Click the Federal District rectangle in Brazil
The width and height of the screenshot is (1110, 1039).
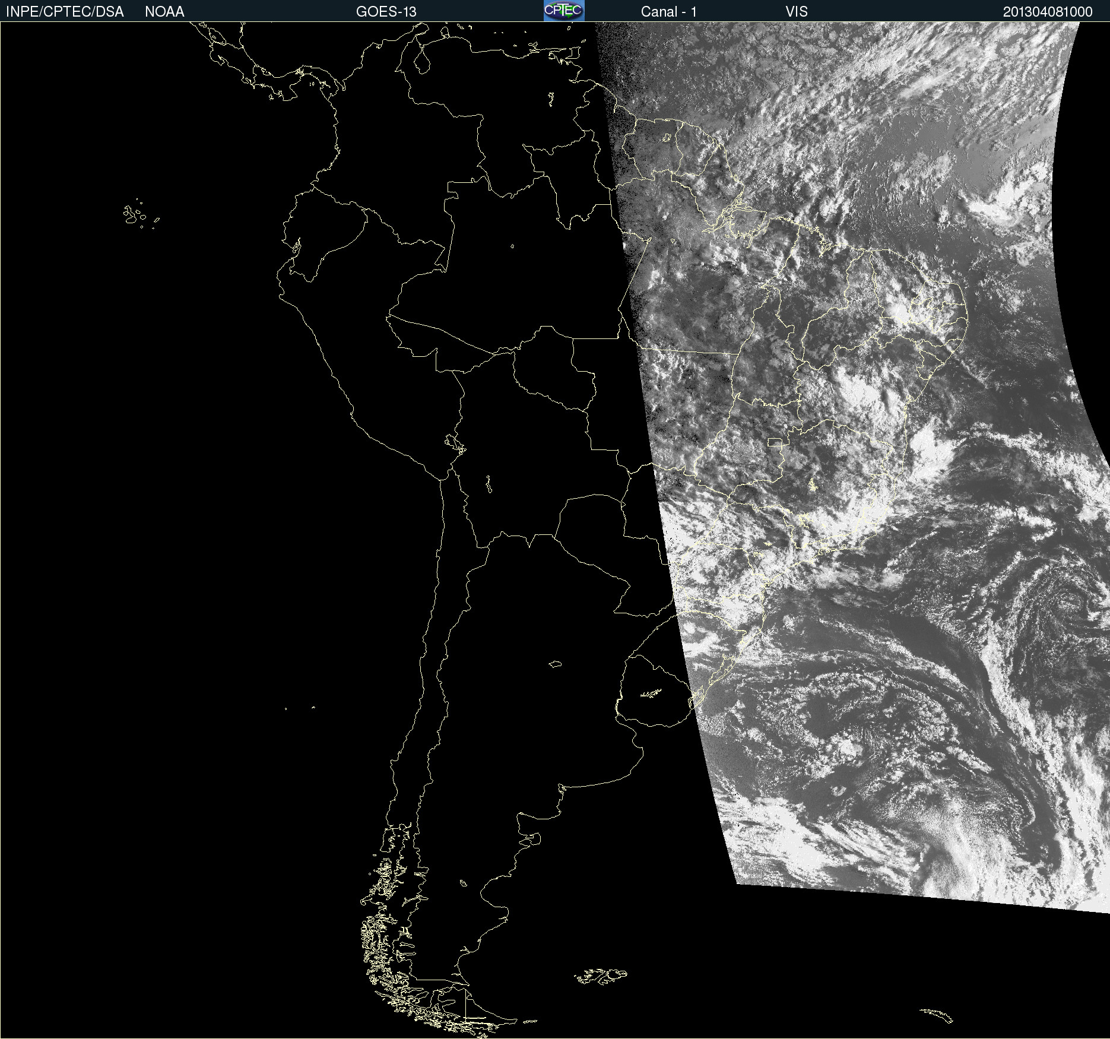[x=775, y=442]
